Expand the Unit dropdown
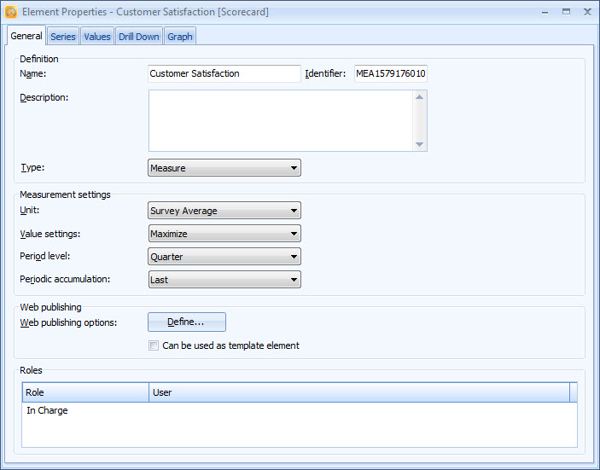Image resolution: width=600 pixels, height=470 pixels. (224, 211)
